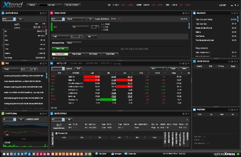
Task: Click the Balances panel vertical scrollbar
Action: (x=238, y=19)
